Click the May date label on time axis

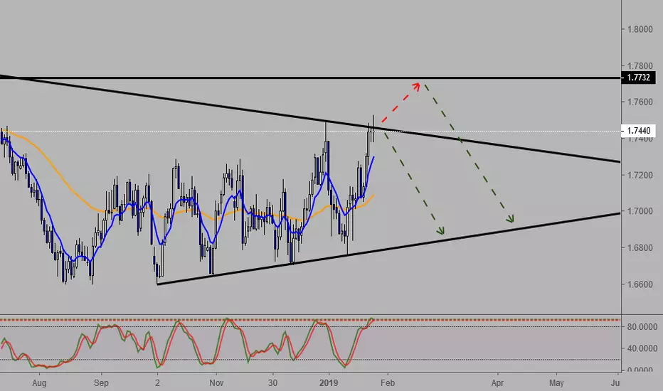point(556,383)
